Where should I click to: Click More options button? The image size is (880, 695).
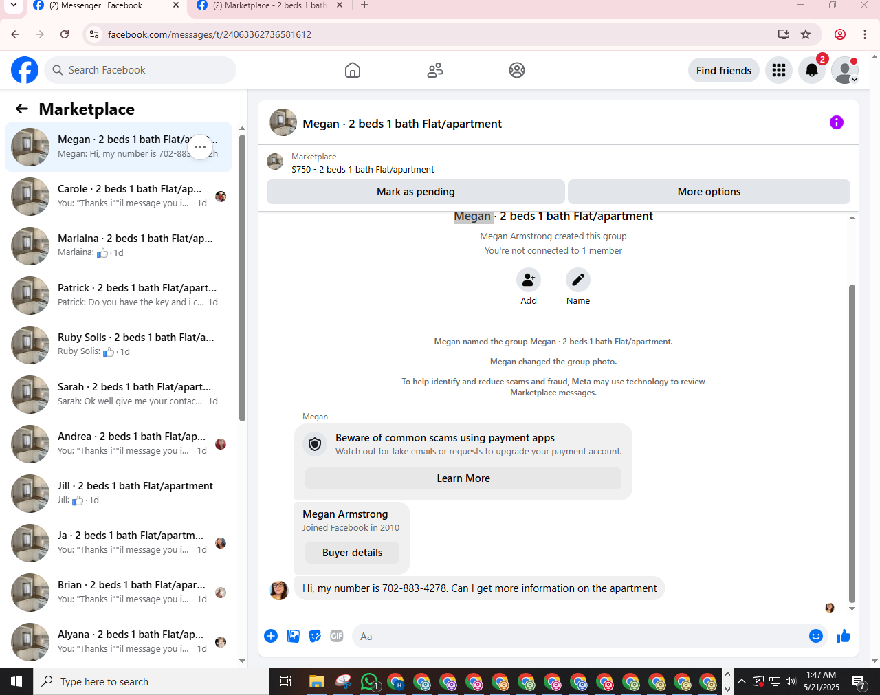709,192
